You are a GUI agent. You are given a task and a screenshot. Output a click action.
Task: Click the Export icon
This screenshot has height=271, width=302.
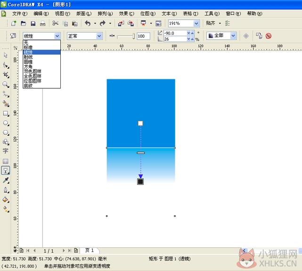coord(131,23)
